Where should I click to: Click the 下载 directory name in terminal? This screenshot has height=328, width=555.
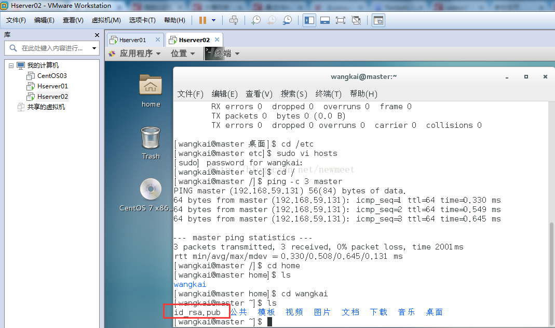pyautogui.click(x=378, y=312)
